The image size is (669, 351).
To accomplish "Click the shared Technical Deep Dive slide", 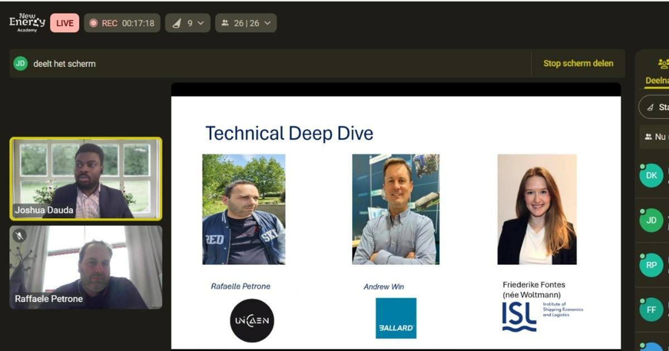I will pos(396,223).
